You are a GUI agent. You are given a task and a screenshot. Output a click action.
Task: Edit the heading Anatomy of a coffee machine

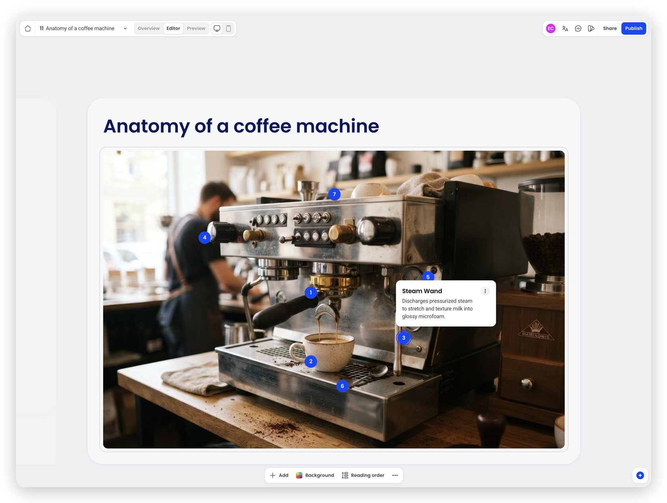tap(241, 126)
